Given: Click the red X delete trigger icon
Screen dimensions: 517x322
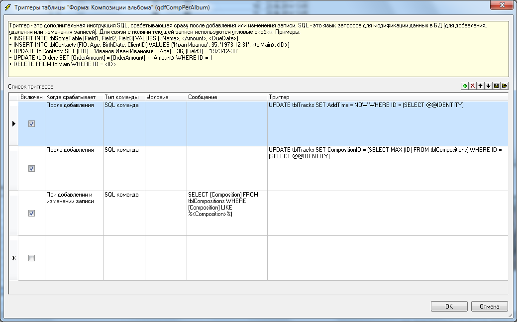Looking at the screenshot, I should (472, 86).
